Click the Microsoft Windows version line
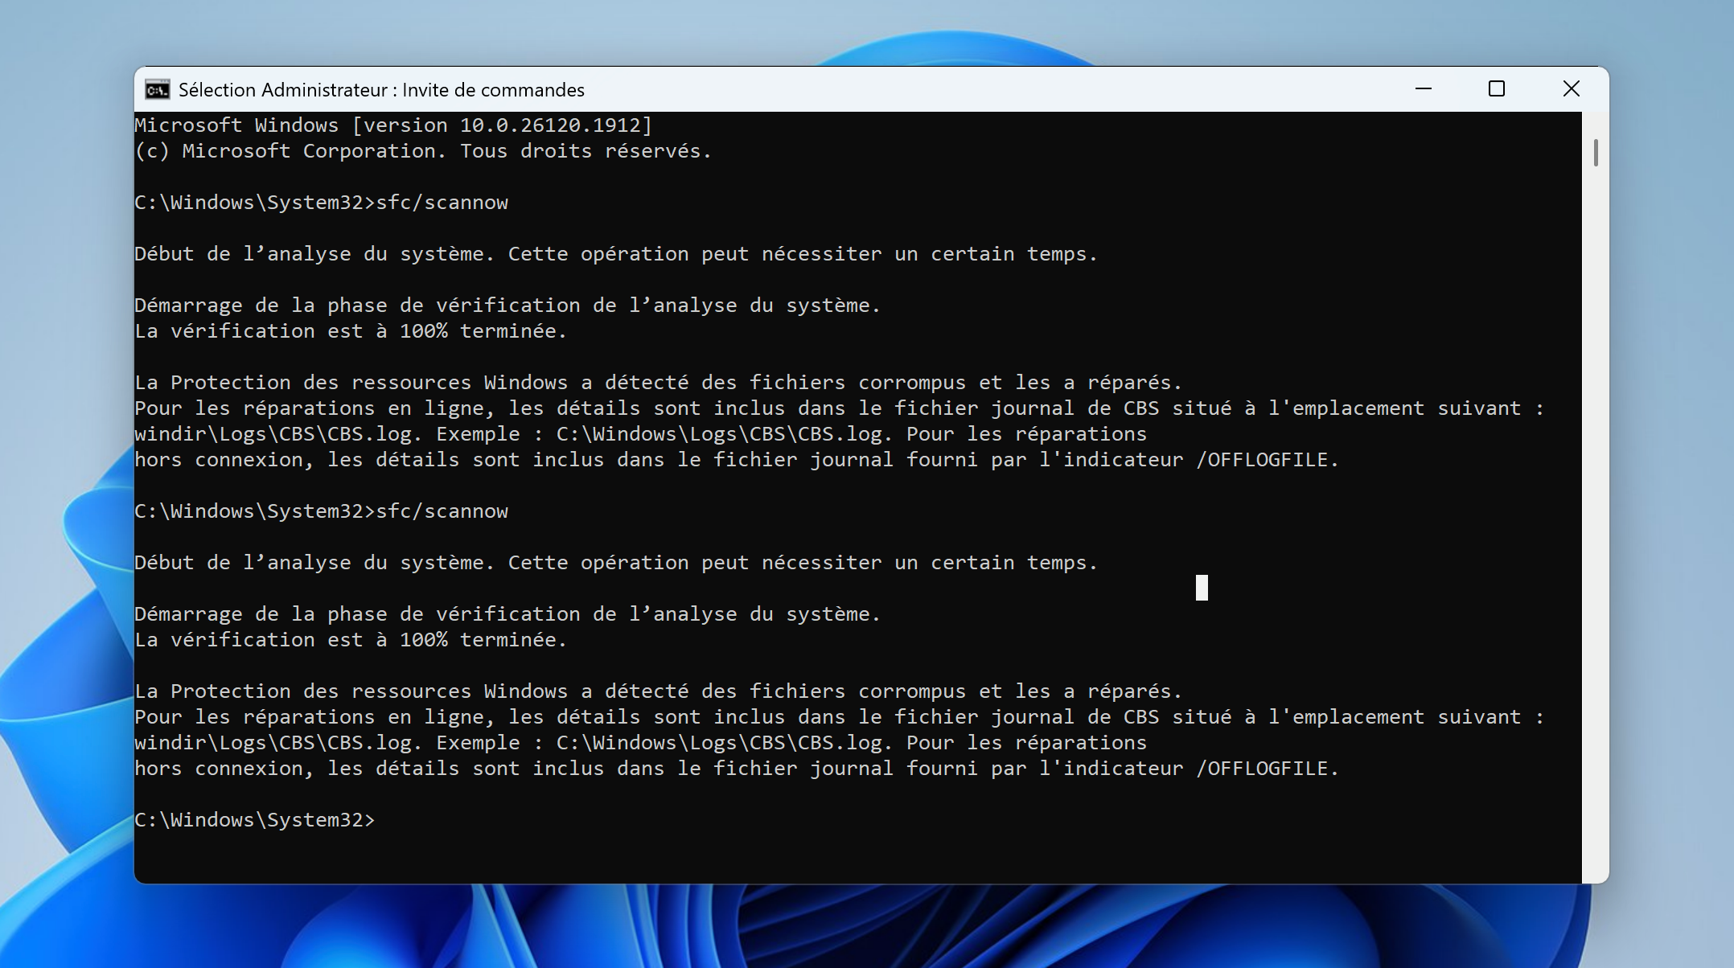This screenshot has height=968, width=1734. tap(392, 125)
